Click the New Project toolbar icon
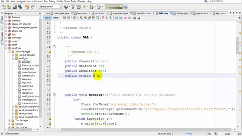Image resolution: width=242 pixels, height=136 pixels. (9, 7)
